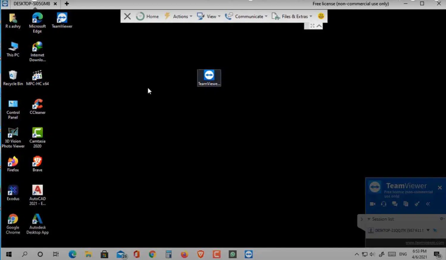Toggle full screen via the expand icon
This screenshot has height=260, width=446.
point(312,26)
